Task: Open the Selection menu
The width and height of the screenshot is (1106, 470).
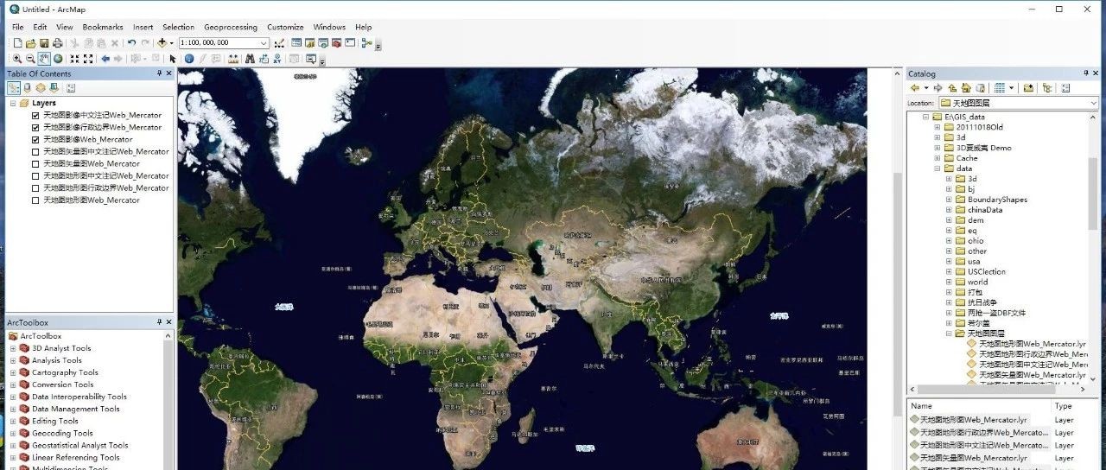Action: [x=178, y=27]
